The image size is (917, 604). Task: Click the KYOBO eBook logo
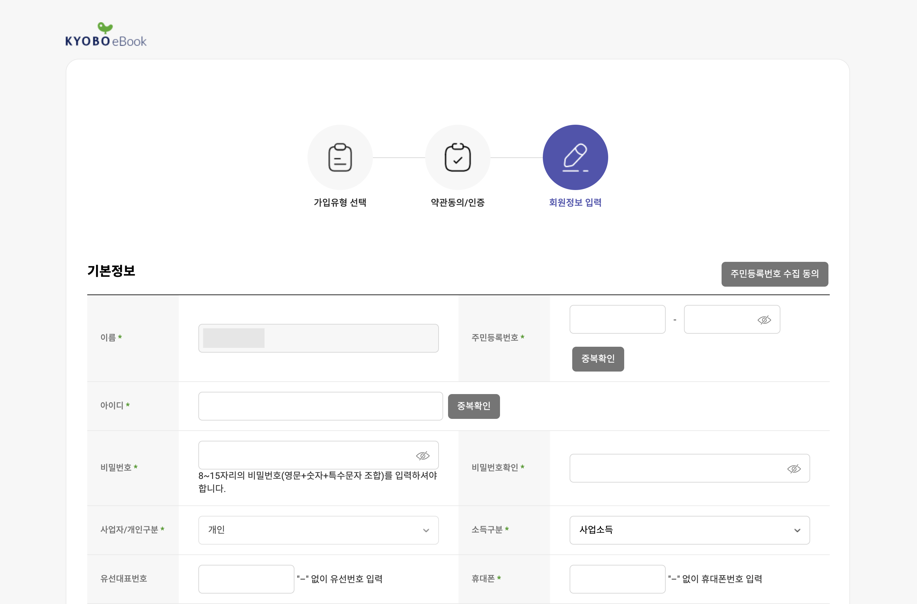[106, 35]
